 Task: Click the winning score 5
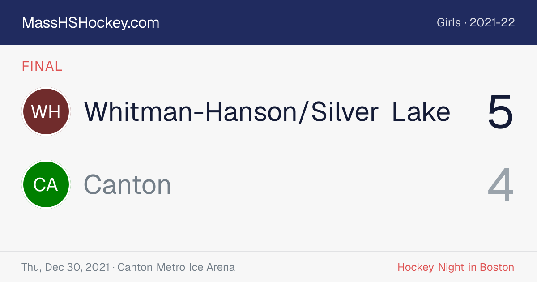[500, 112]
